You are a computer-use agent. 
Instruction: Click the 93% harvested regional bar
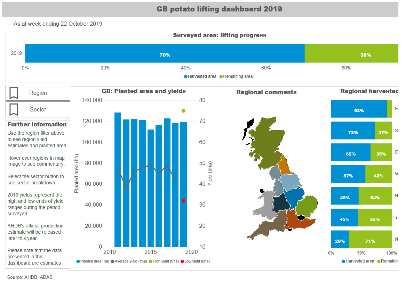[x=358, y=109]
